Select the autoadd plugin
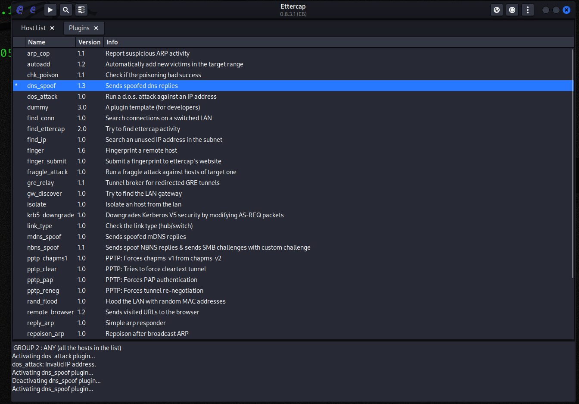The height and width of the screenshot is (404, 579). pyautogui.click(x=293, y=64)
